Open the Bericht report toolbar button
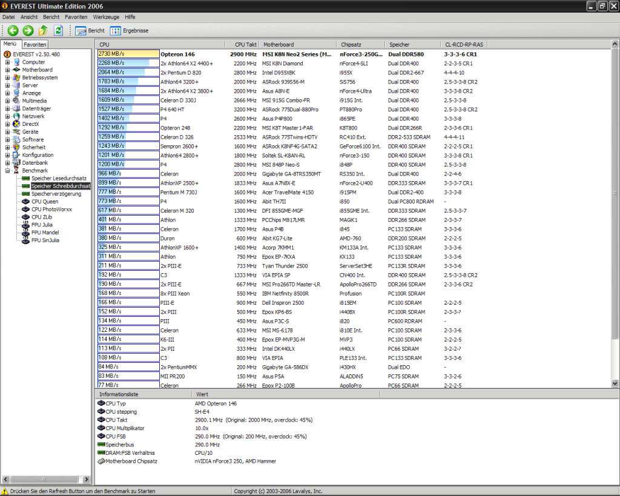Screen dimensions: 620x496 point(90,30)
